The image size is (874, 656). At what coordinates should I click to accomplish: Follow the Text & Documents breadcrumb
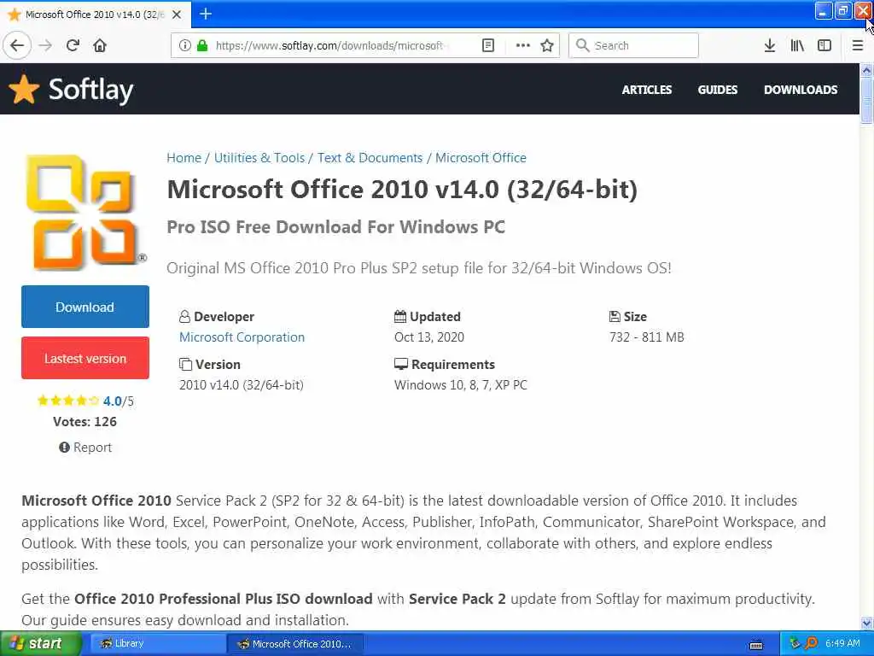click(370, 158)
